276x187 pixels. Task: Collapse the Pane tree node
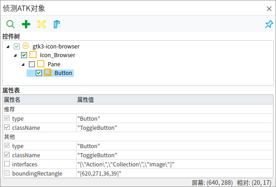pyautogui.click(x=23, y=64)
